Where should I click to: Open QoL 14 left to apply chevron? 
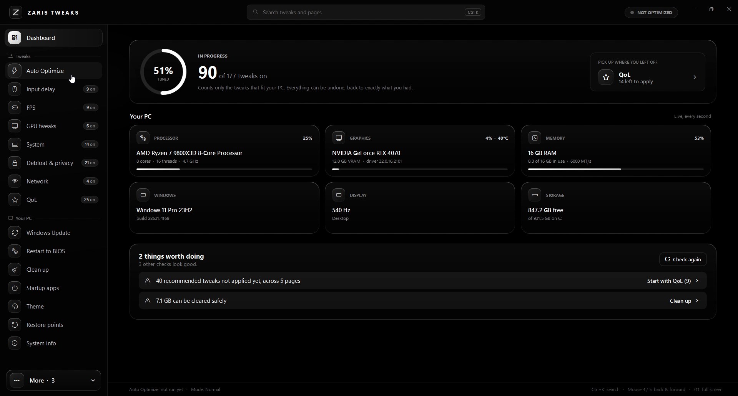[695, 78]
